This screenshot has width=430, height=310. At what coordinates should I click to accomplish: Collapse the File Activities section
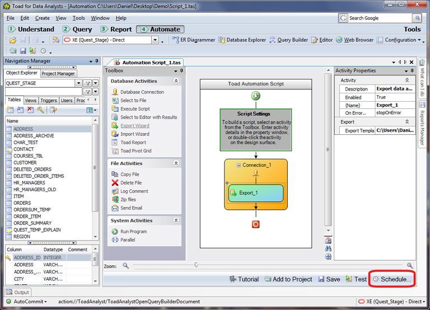(176, 163)
